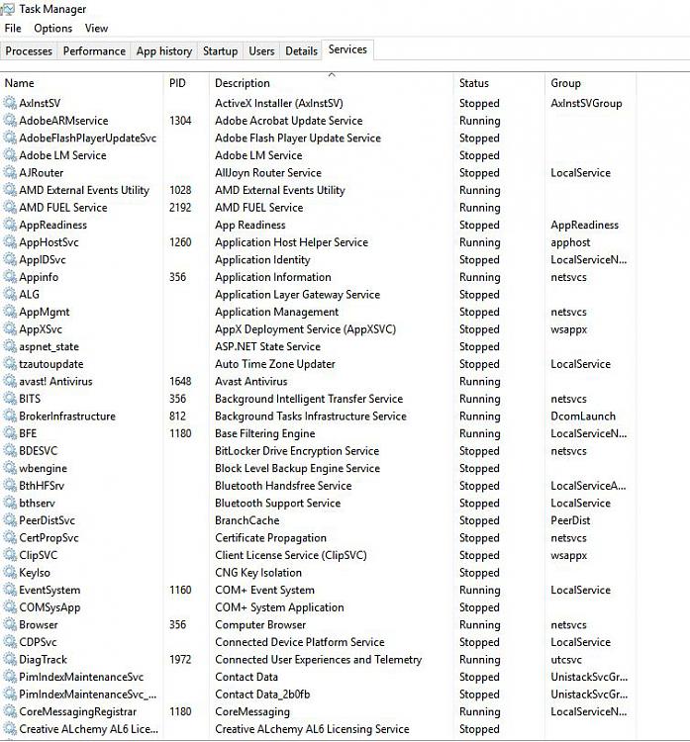Click the gear icon beside wbengine

10,468
